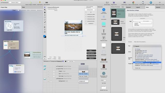Open the Script Editor
The image size is (165, 93).
107,2
